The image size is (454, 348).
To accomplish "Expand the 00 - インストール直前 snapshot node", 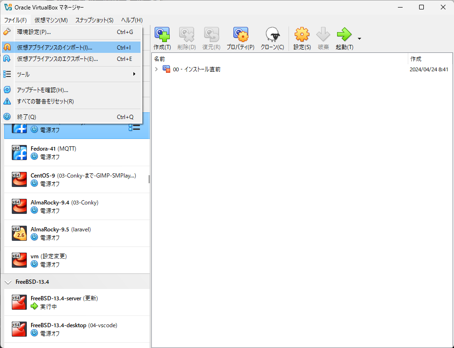I will [x=157, y=69].
